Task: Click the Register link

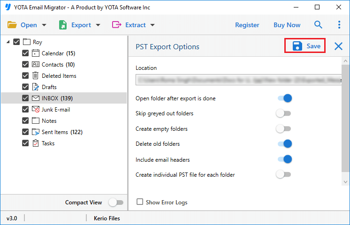Action: (247, 25)
